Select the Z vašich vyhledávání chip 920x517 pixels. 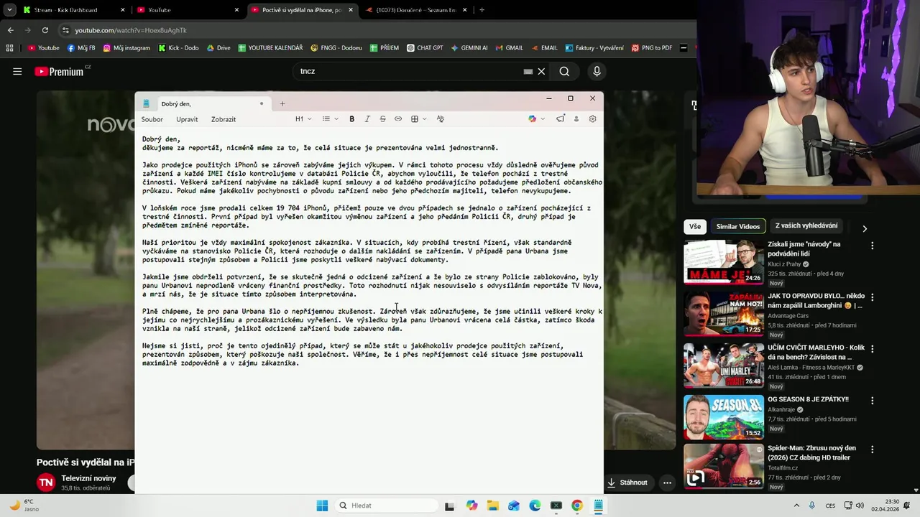coord(806,226)
